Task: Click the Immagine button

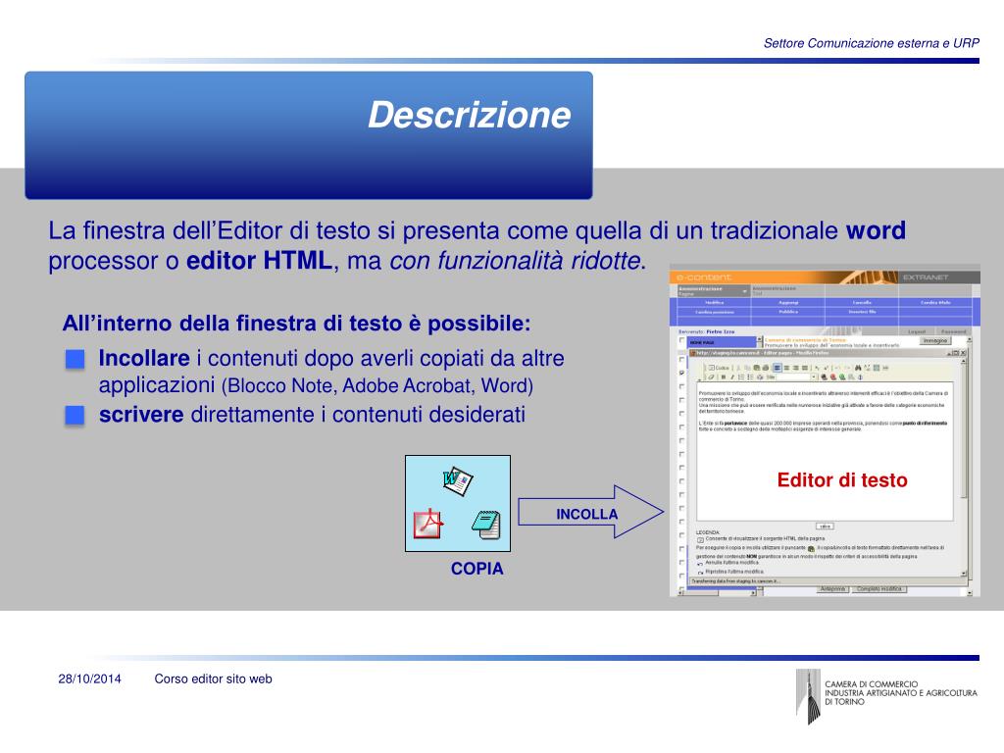Action: 935,340
